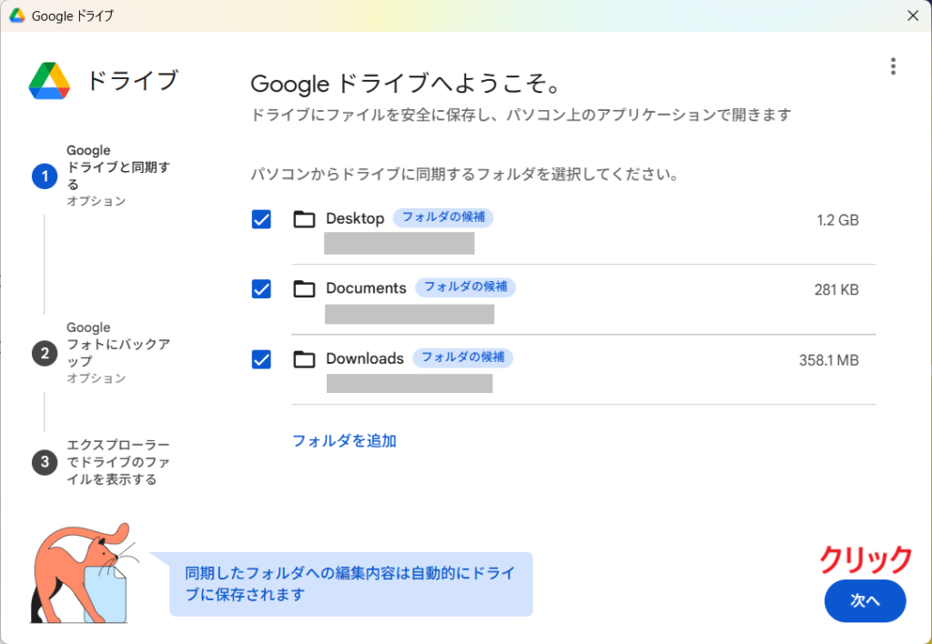The width and height of the screenshot is (932, 644).
Task: Uncheck the Documents folder checkbox
Action: click(x=261, y=289)
